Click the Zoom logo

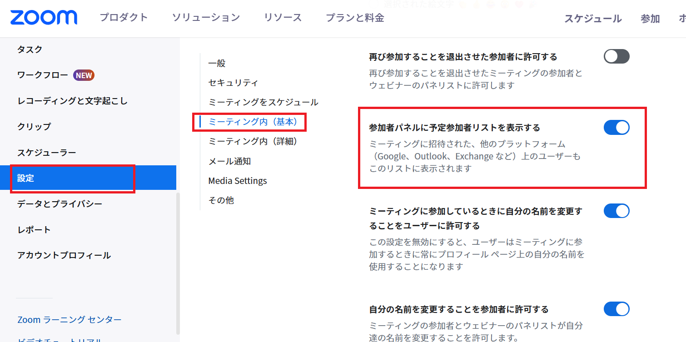[44, 18]
